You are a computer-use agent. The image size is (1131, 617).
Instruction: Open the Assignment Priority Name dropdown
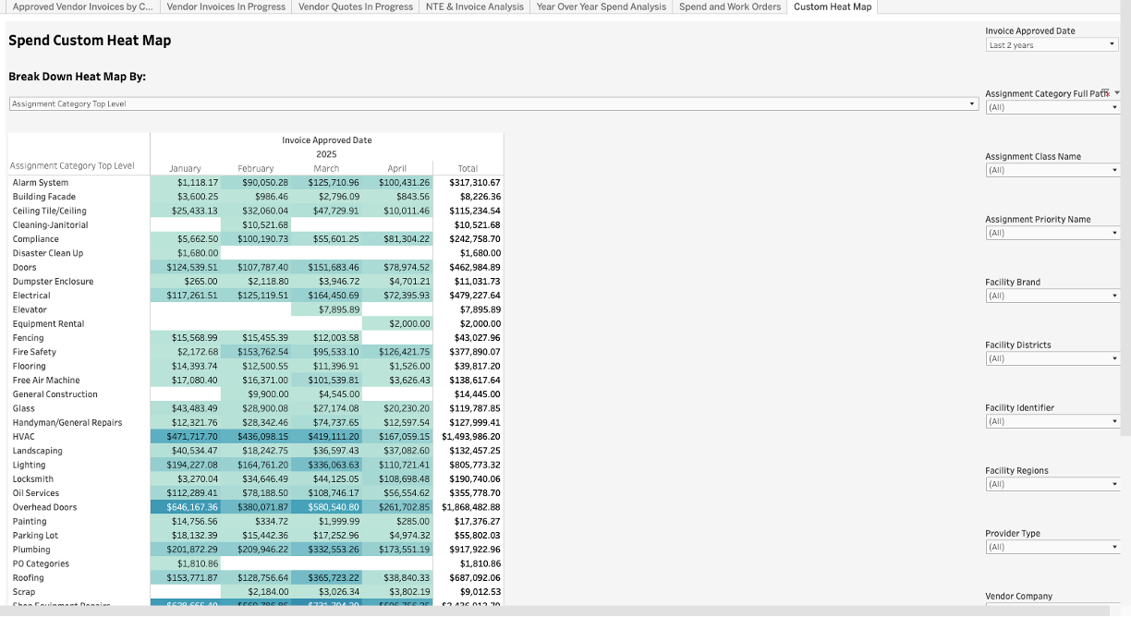pos(1052,233)
